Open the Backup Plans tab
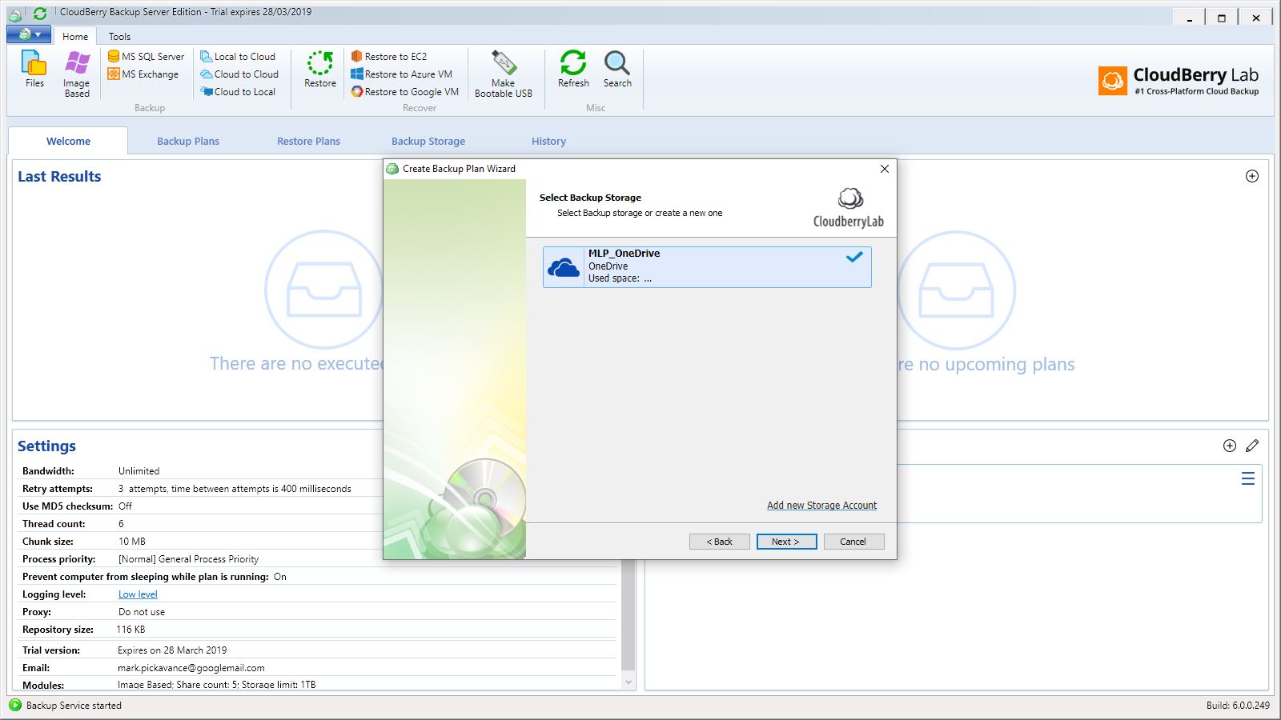This screenshot has height=720, width=1281. point(188,141)
